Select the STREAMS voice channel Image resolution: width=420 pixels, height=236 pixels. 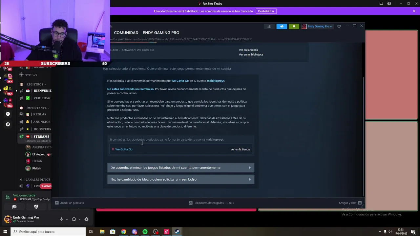[35, 138]
